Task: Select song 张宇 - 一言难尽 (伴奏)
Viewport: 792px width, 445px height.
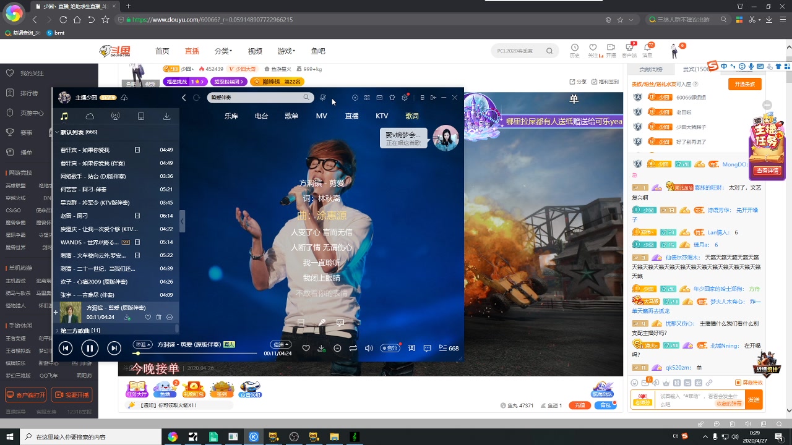Action: click(x=116, y=295)
